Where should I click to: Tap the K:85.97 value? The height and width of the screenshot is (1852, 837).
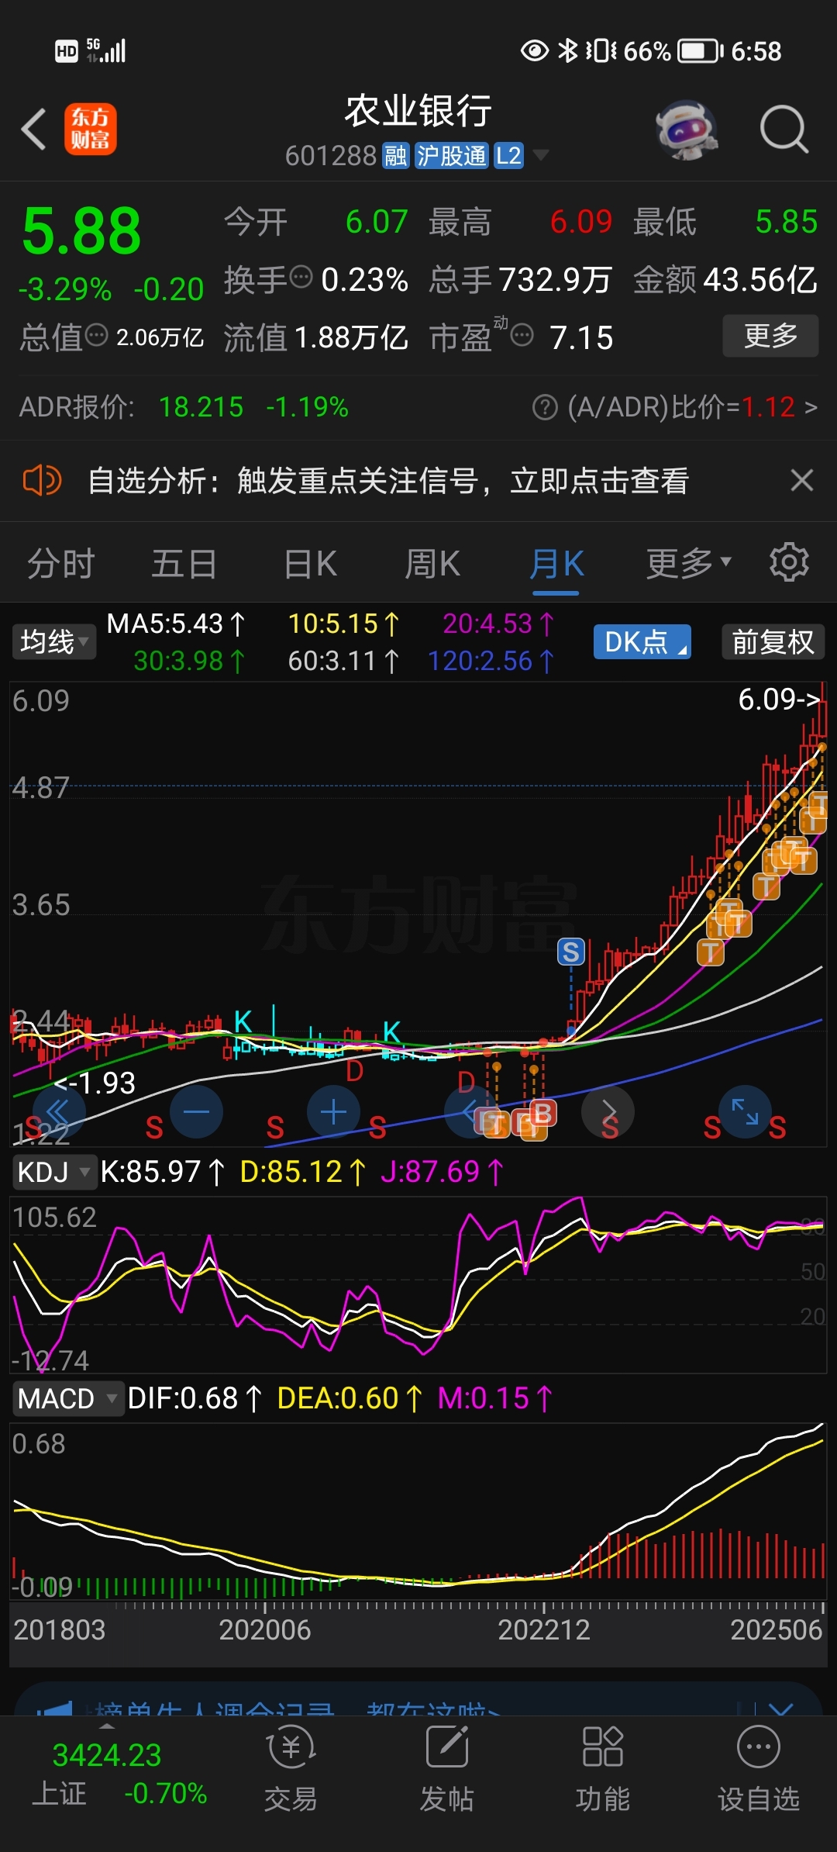[x=163, y=1172]
